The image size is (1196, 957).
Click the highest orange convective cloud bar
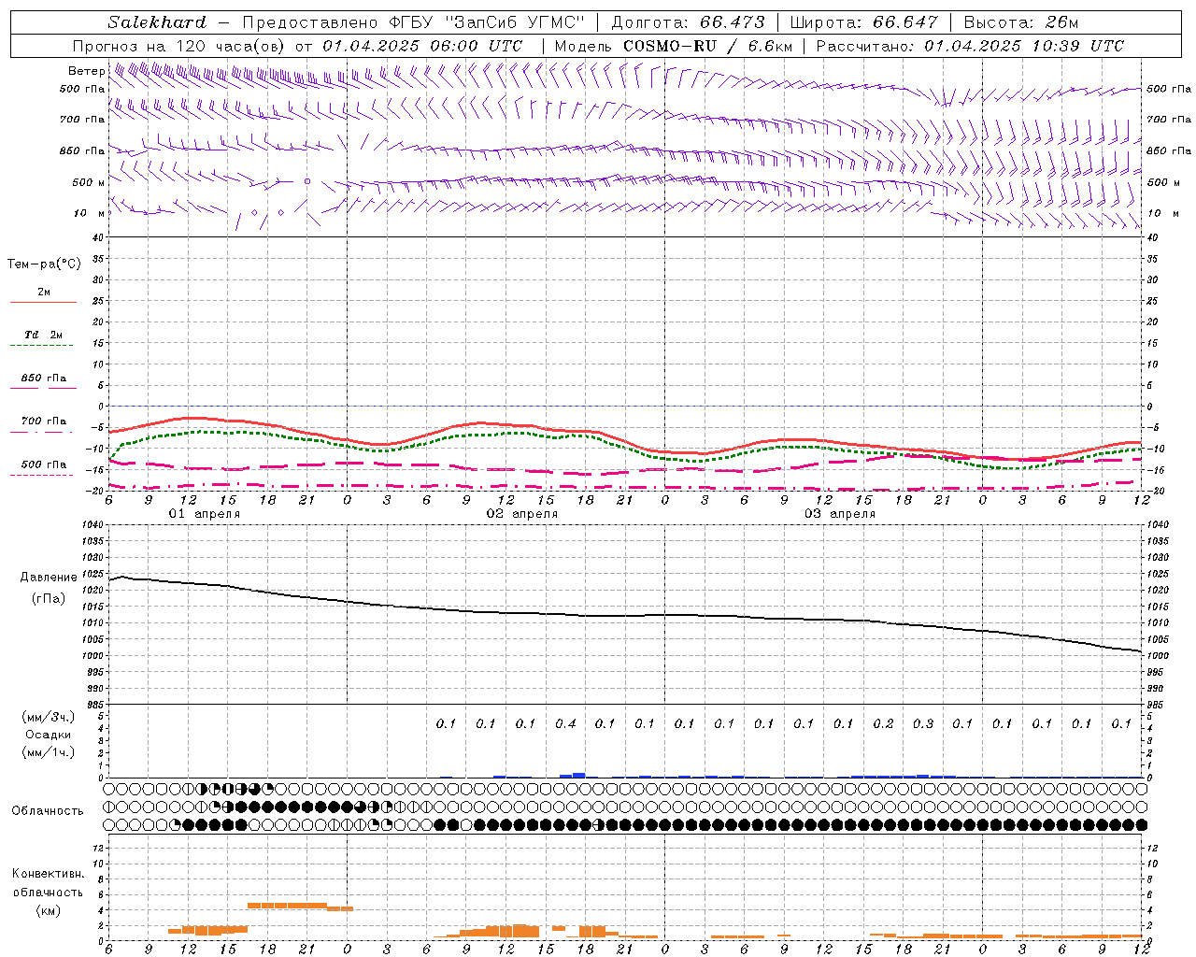287,905
